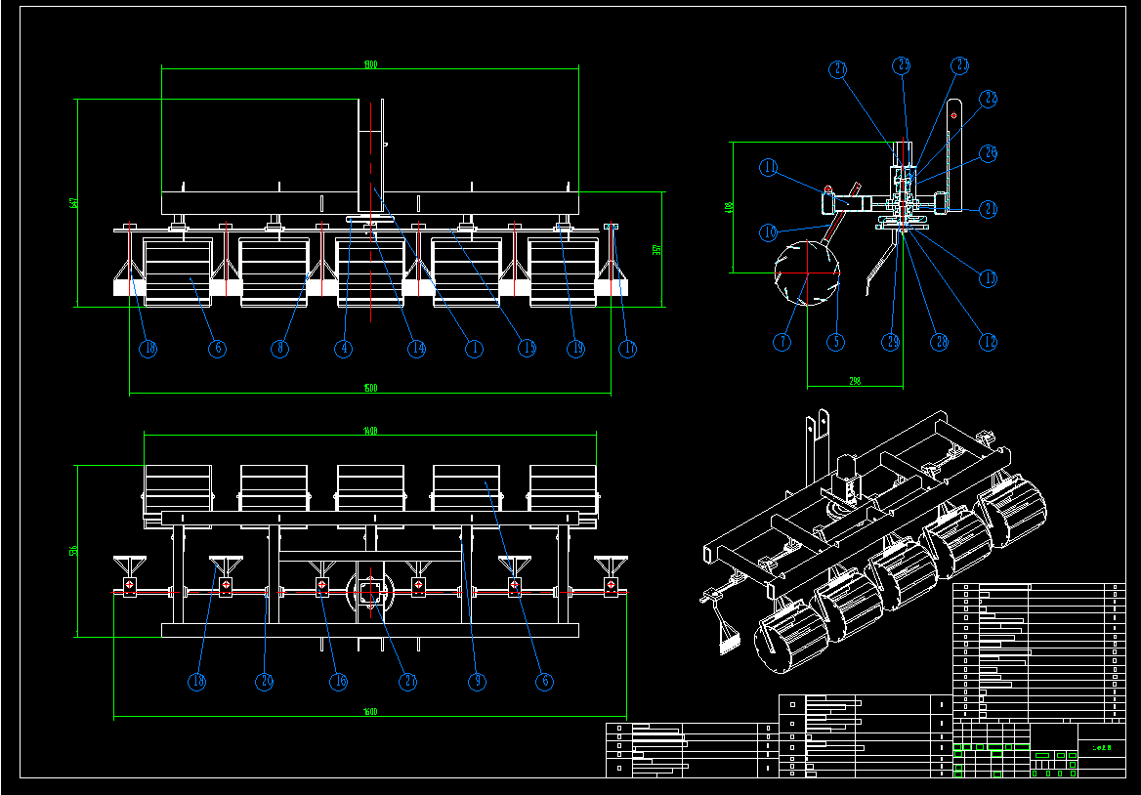The image size is (1141, 795).
Task: Pick part balloon number 17
Action: (x=627, y=349)
